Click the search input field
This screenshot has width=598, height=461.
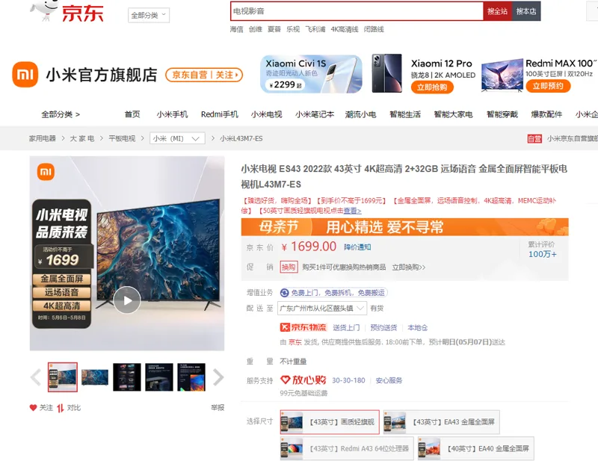click(x=357, y=11)
